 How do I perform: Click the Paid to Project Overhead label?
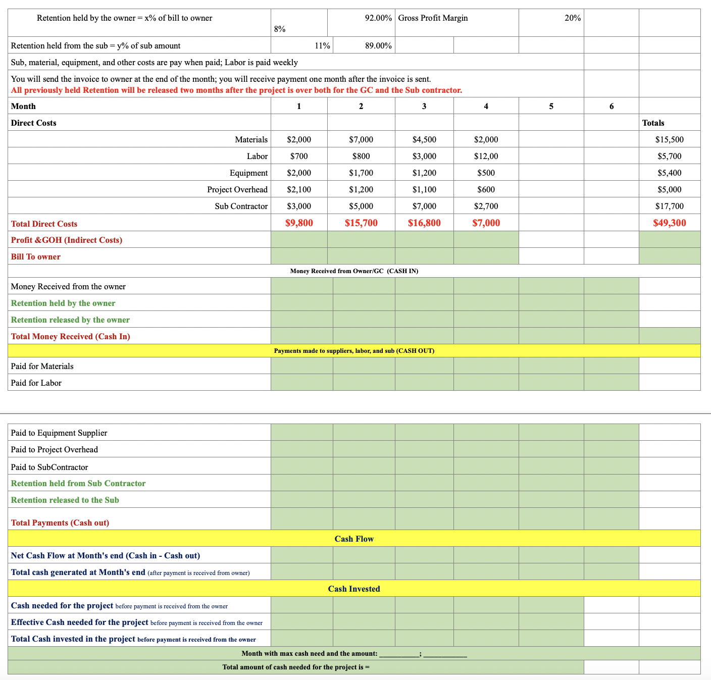55,449
